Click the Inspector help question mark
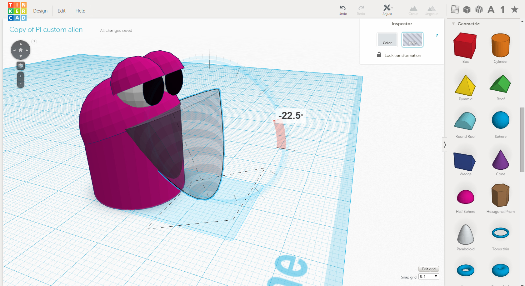 [437, 35]
